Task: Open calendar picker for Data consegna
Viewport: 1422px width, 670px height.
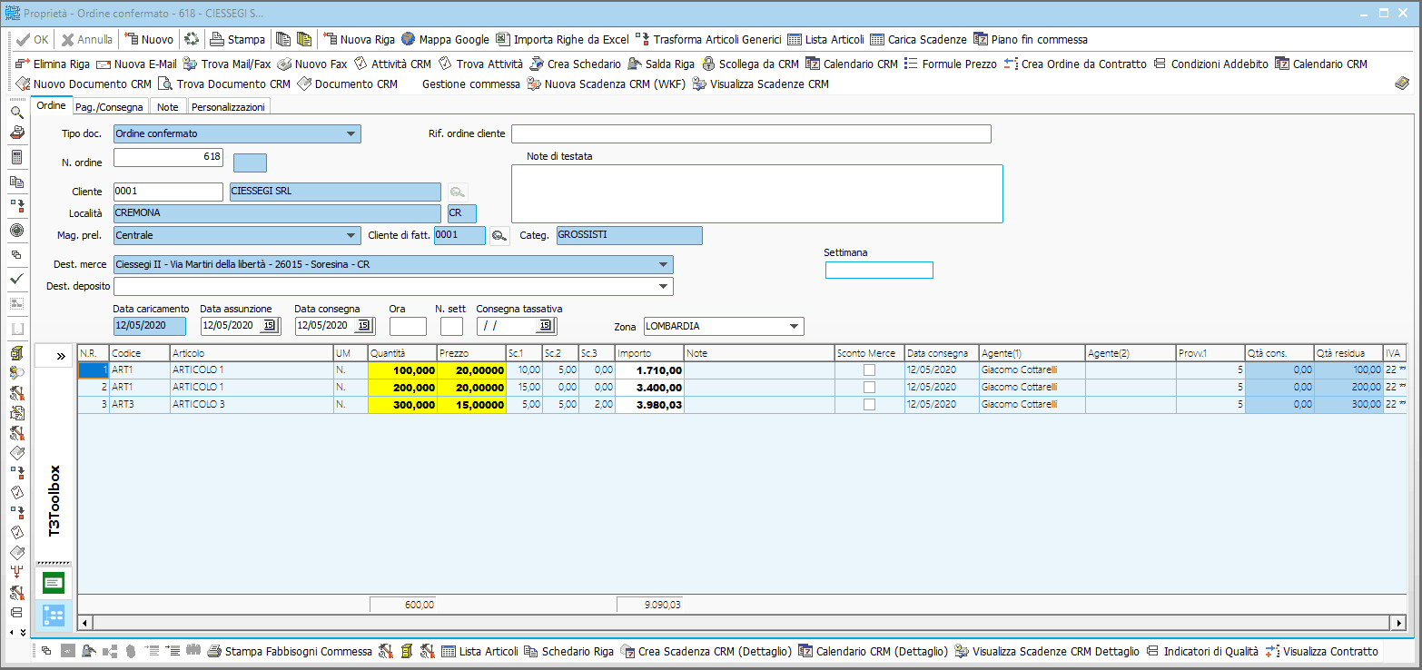Action: pos(364,326)
